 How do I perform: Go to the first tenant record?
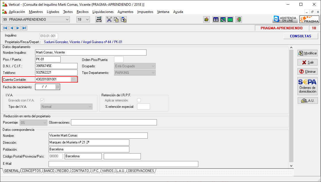point(5,28)
